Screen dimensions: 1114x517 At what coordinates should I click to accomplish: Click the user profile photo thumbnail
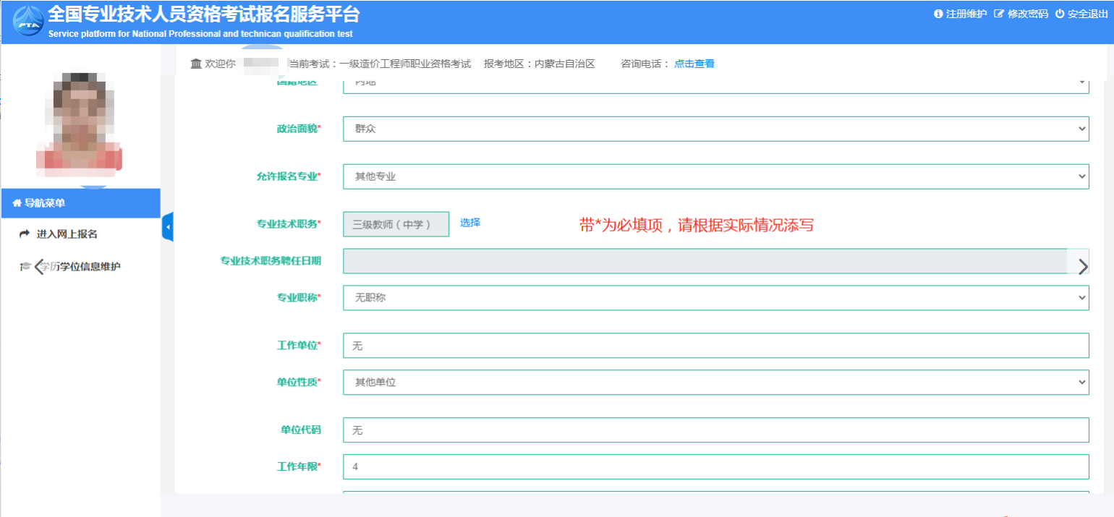[x=80, y=123]
